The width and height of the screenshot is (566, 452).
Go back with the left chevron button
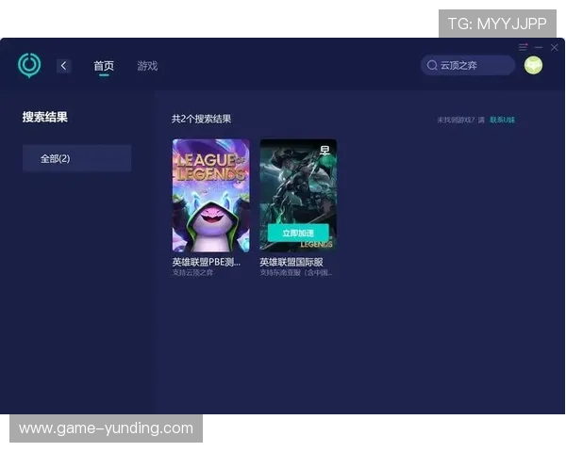63,66
